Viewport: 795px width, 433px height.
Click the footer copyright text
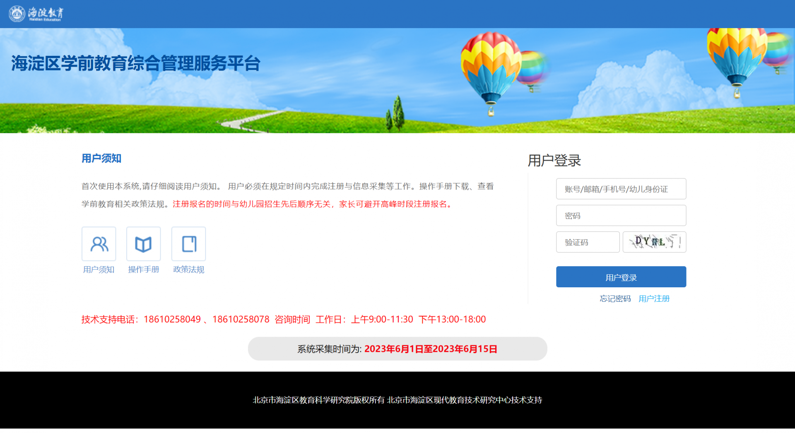point(397,400)
